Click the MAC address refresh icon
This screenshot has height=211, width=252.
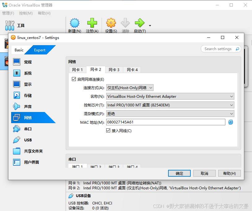(230, 122)
